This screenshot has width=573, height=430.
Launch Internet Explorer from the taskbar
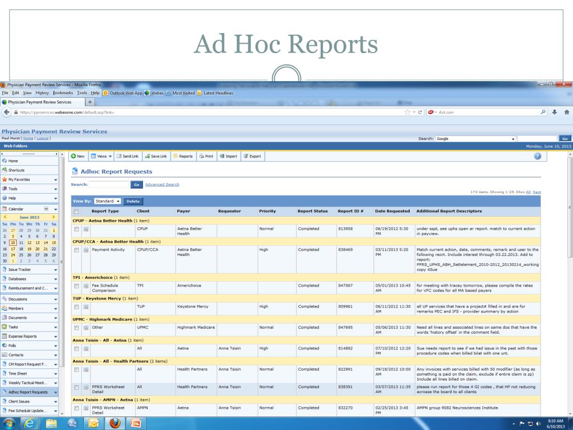tap(29, 423)
